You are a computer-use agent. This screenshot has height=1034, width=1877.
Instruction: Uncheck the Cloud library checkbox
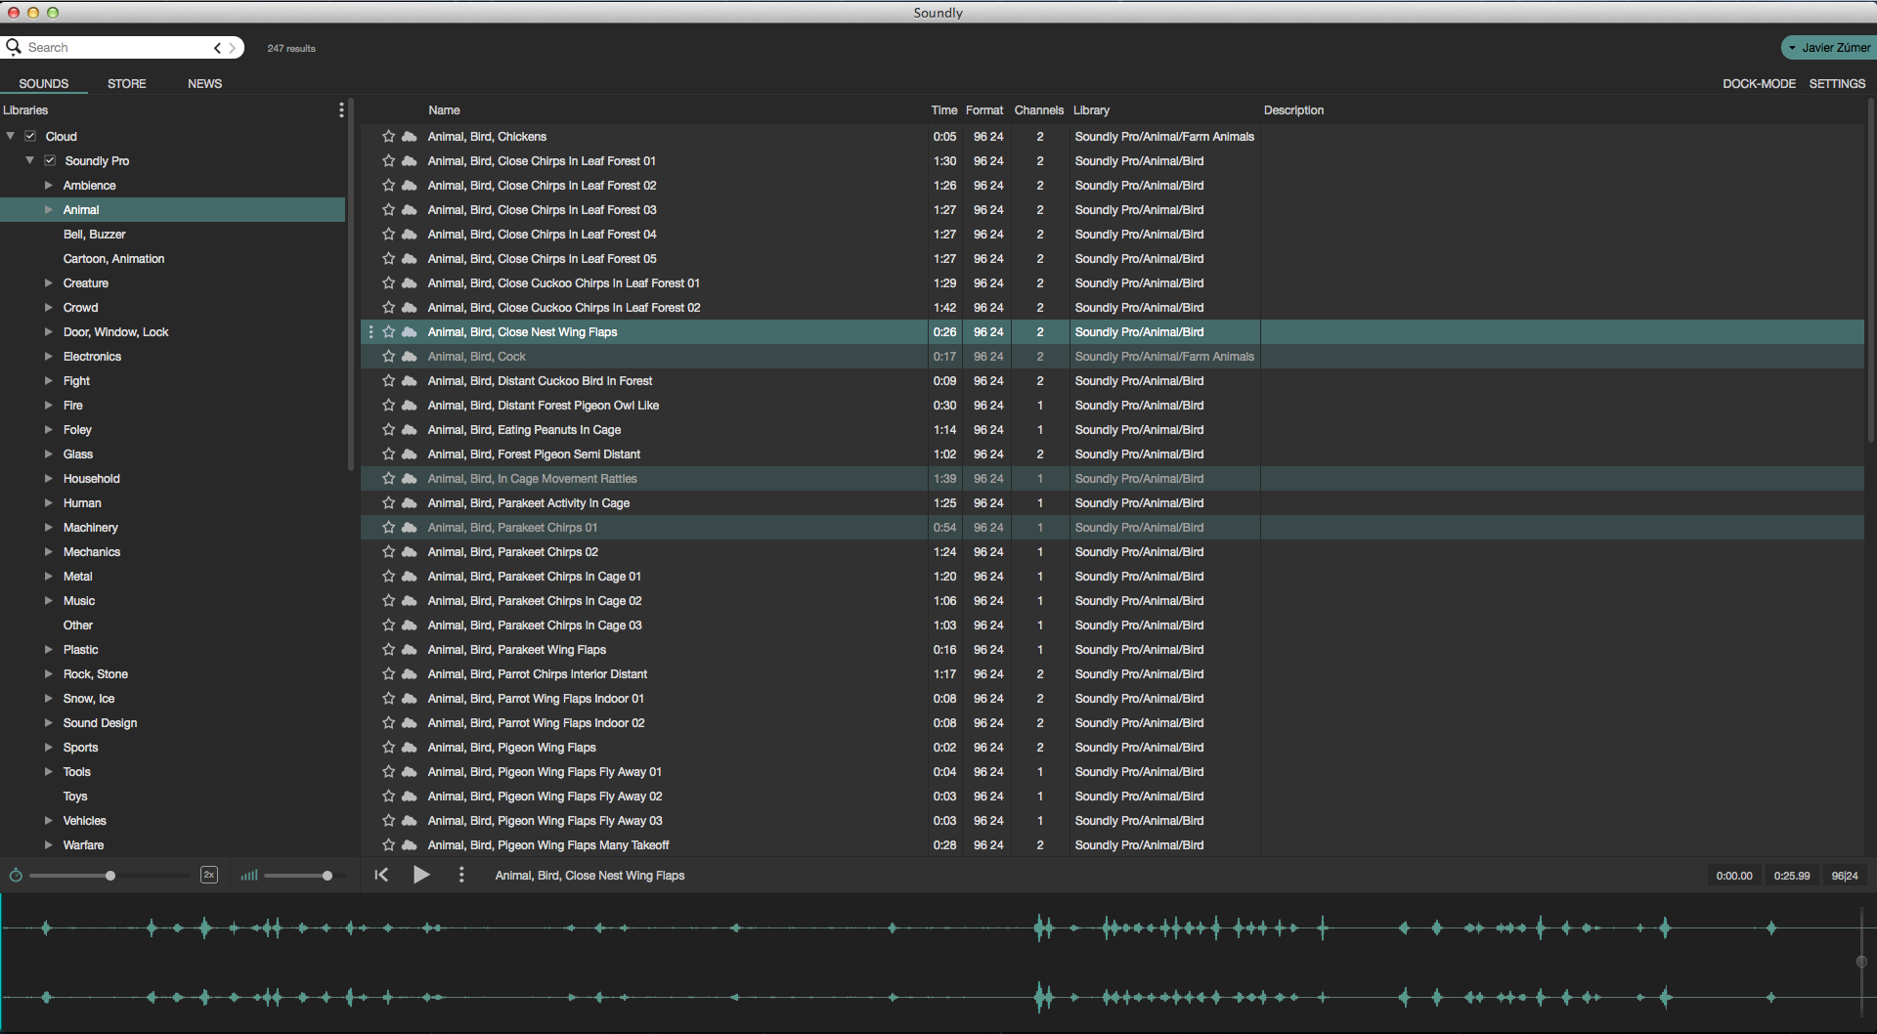click(x=30, y=136)
